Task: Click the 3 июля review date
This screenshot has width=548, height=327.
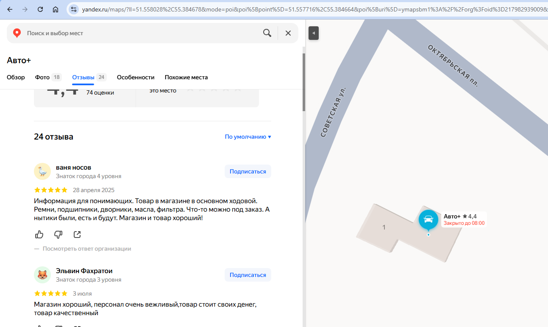Action: pyautogui.click(x=82, y=293)
